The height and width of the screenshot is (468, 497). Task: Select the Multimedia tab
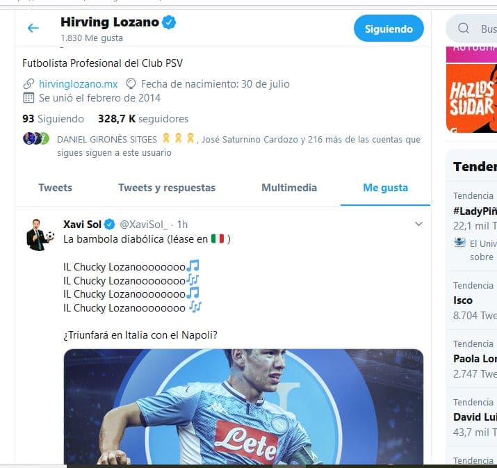[x=289, y=188]
